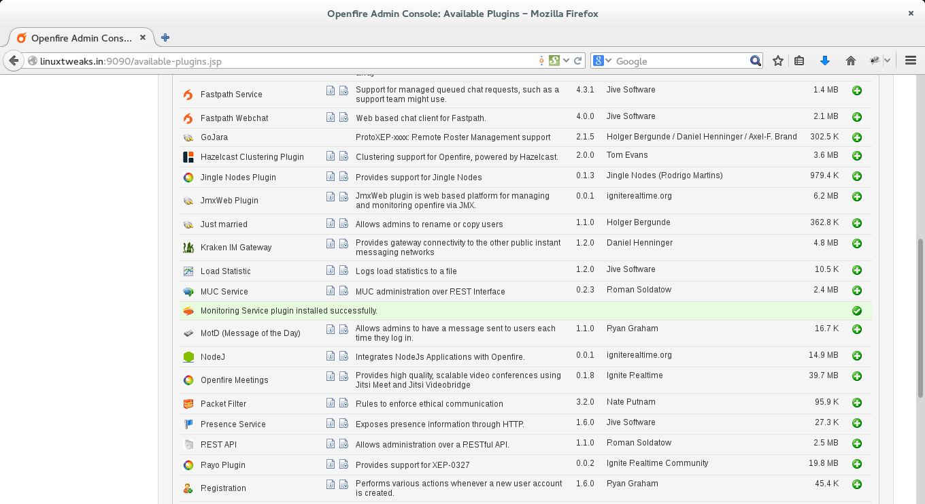Install Openfire Meetings using its plus icon
The height and width of the screenshot is (504, 925).
[857, 376]
